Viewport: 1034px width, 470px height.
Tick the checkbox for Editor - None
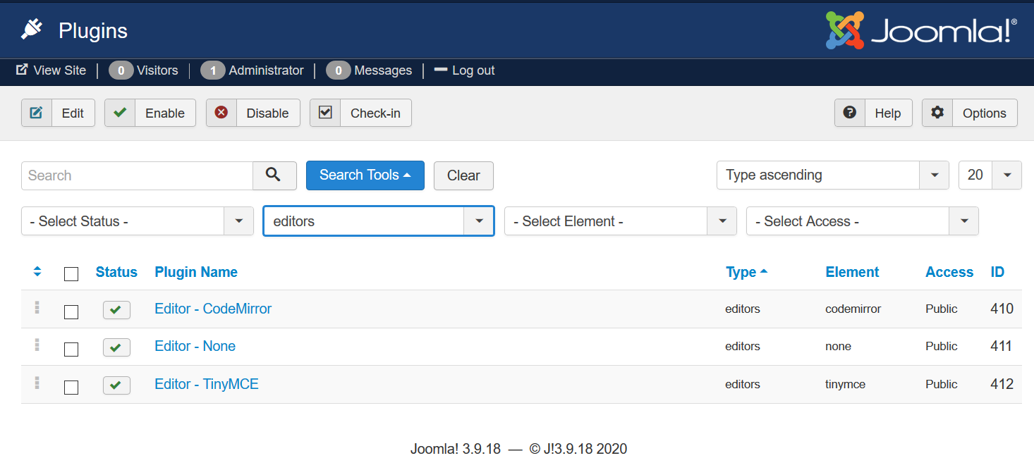click(71, 350)
